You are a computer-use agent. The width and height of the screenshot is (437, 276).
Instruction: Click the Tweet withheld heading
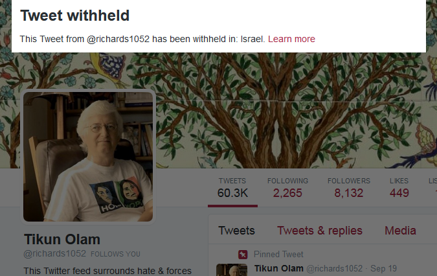(74, 16)
